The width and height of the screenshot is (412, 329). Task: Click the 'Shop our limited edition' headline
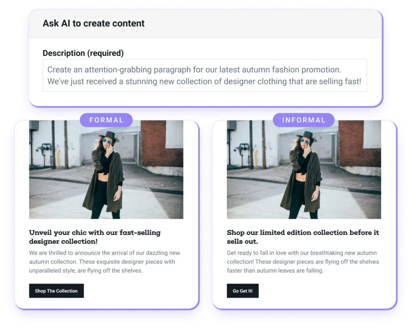tap(303, 237)
